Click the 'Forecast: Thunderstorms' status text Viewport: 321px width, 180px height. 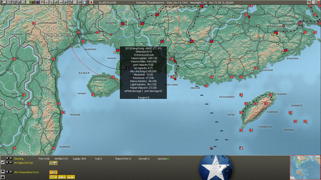pyautogui.click(x=150, y=3)
